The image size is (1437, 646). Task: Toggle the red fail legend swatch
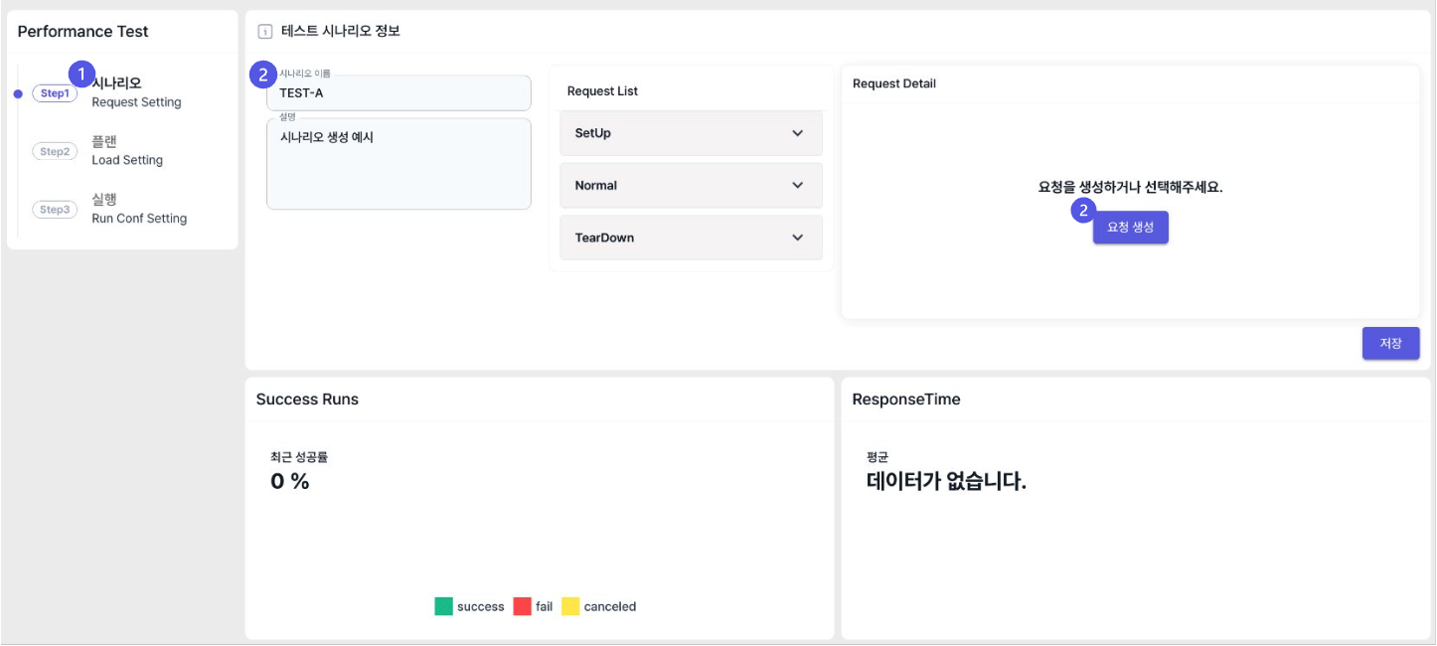pos(522,606)
